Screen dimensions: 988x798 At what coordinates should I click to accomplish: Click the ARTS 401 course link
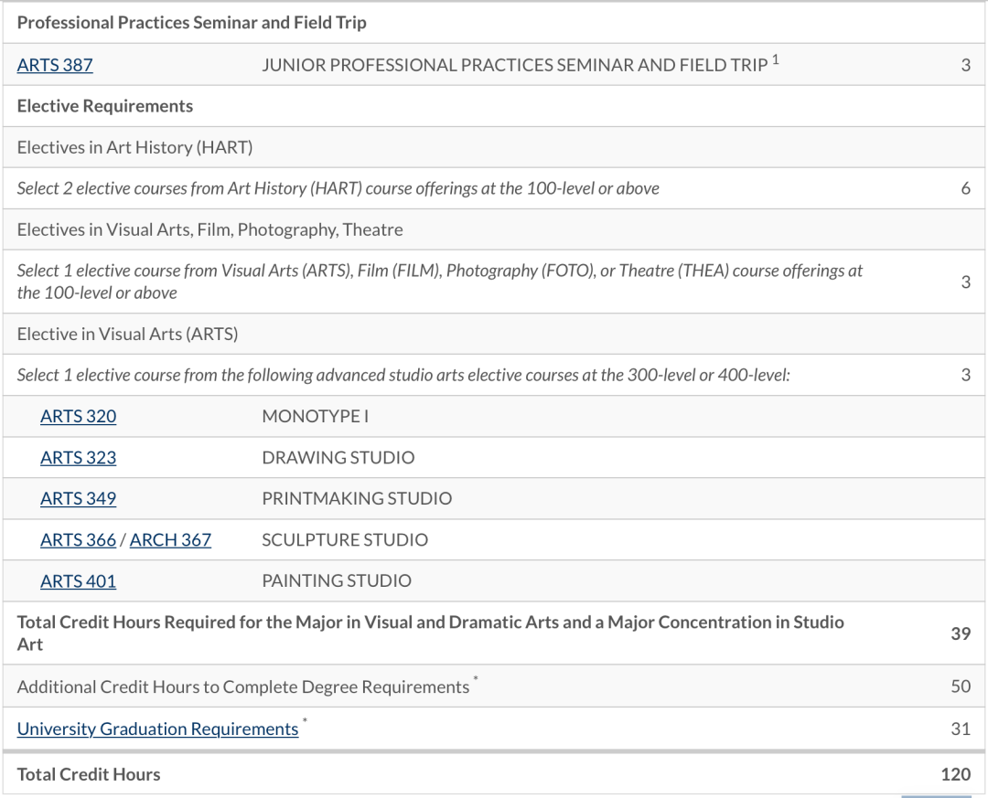(x=78, y=580)
